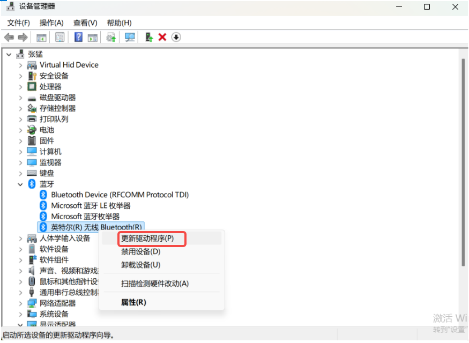This screenshot has height=343, width=469.
Task: Click the vertical scrollbar of device tree
Action: pos(463,161)
